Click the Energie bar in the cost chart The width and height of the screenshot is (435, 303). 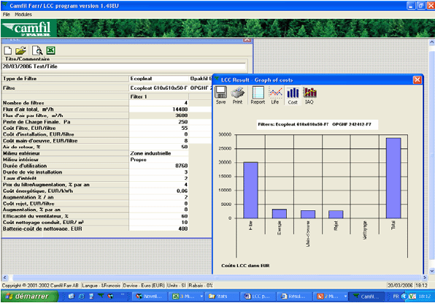point(280,214)
